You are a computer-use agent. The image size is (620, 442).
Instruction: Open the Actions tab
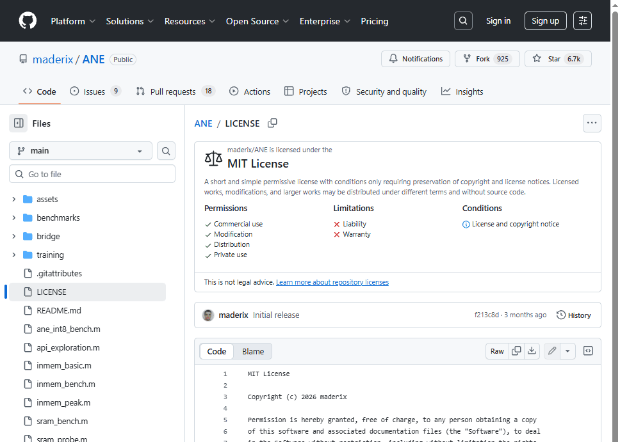pos(250,91)
